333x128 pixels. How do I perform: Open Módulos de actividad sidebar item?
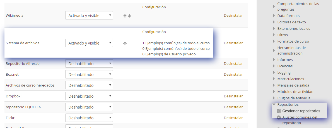tap(295, 92)
